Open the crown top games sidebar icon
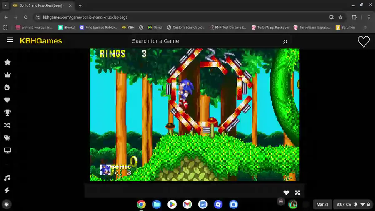This screenshot has height=211, width=375. (7, 75)
